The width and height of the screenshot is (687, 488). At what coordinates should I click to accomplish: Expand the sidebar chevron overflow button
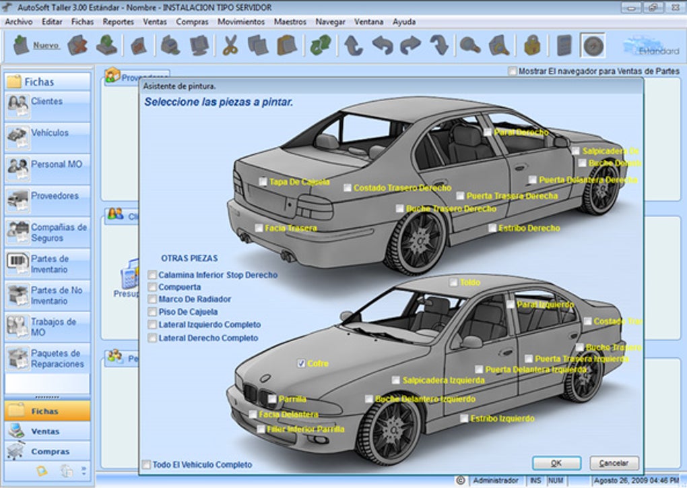point(84,470)
